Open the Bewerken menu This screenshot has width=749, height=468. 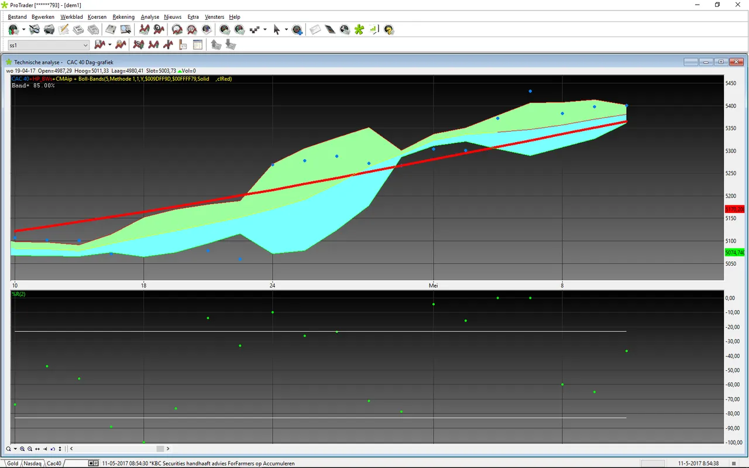pyautogui.click(x=43, y=17)
